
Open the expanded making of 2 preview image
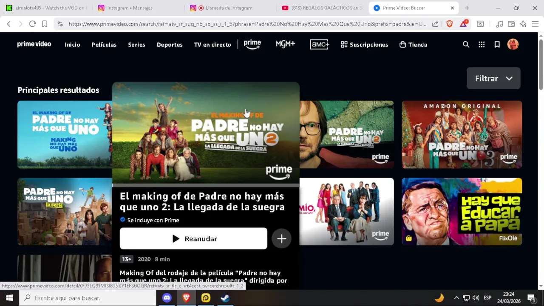tap(206, 134)
